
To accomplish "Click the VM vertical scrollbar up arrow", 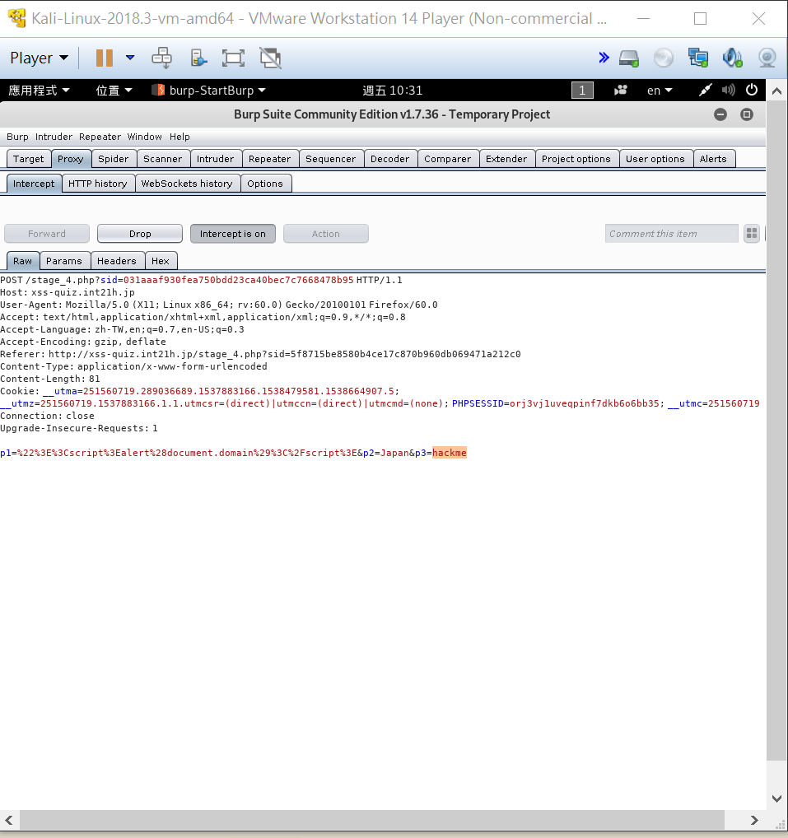I will (776, 91).
